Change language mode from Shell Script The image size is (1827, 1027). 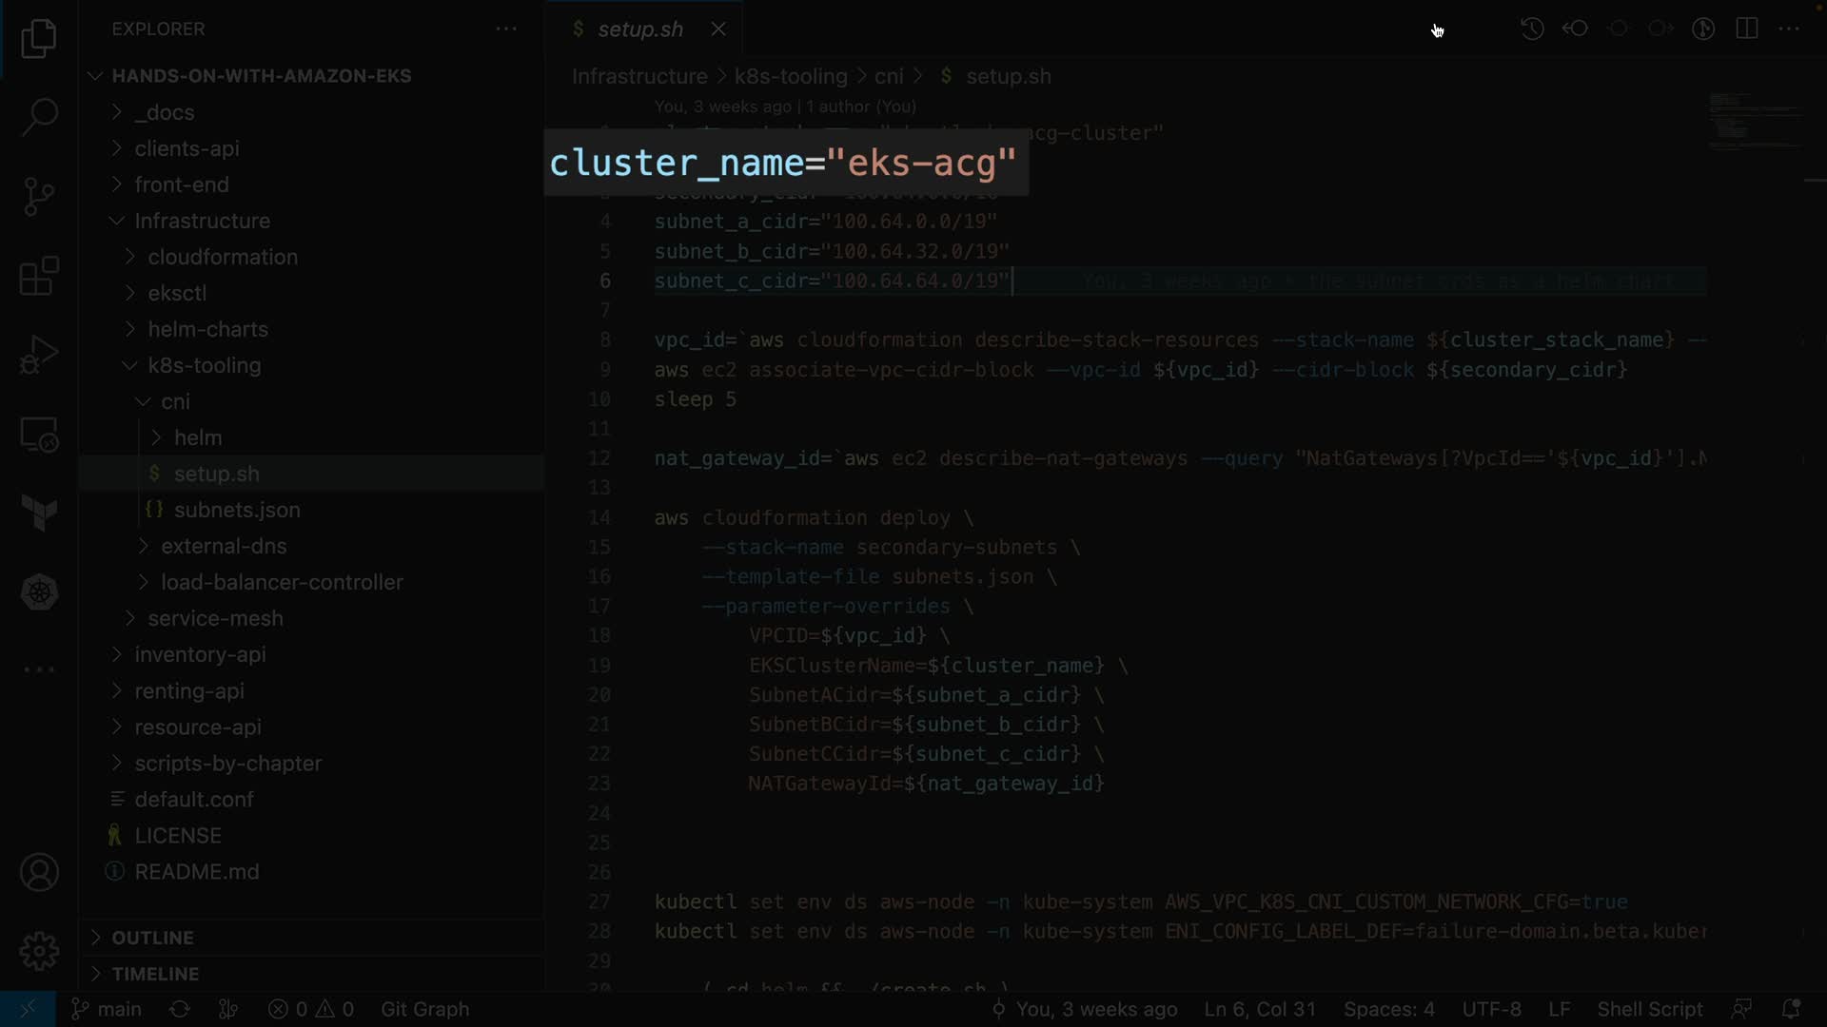pyautogui.click(x=1649, y=1009)
